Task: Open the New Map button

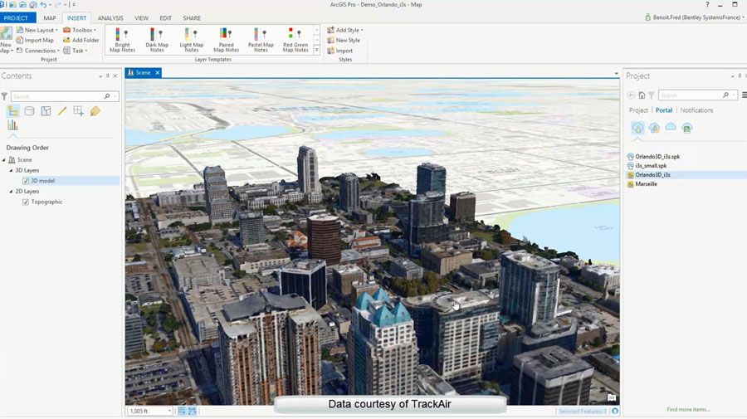Action: pos(6,41)
